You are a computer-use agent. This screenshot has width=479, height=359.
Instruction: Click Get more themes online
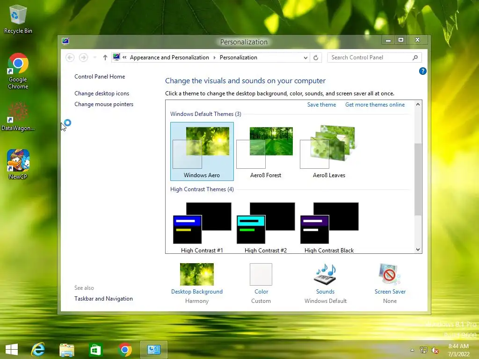[x=375, y=105]
